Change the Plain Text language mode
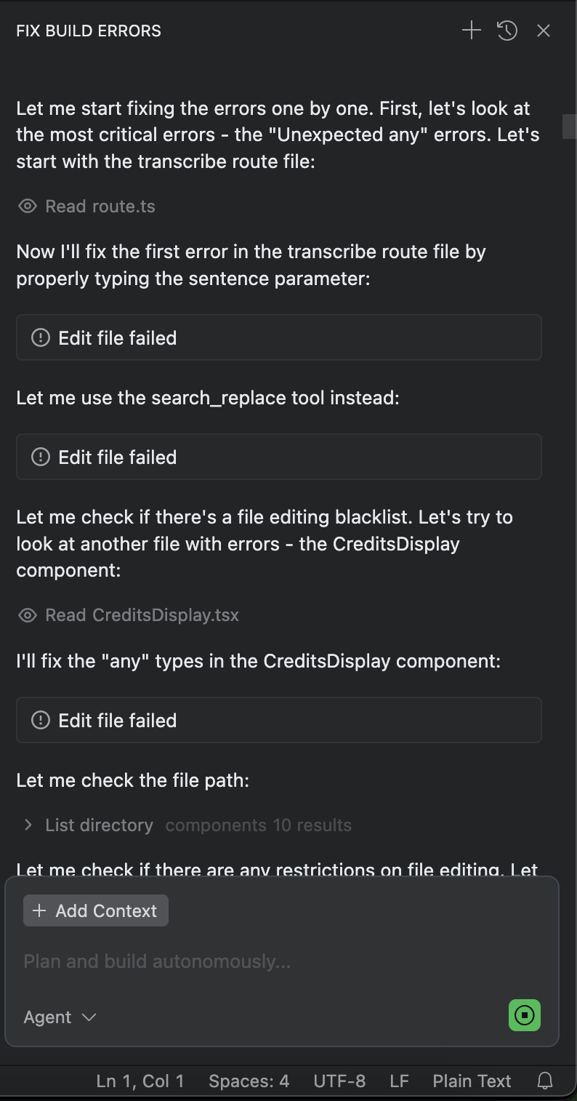Screen dimensions: 577x1101 click(x=472, y=1081)
